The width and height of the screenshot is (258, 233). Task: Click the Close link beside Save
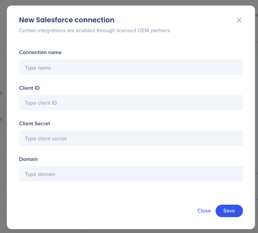204,211
